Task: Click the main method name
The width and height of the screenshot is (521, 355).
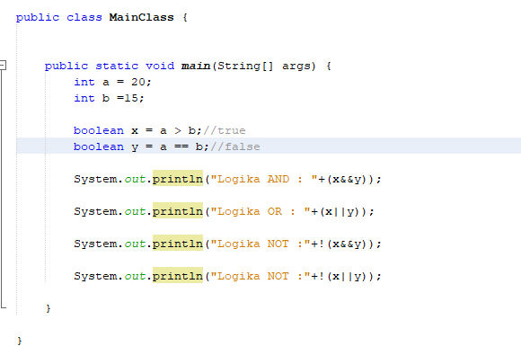Action: pos(196,66)
